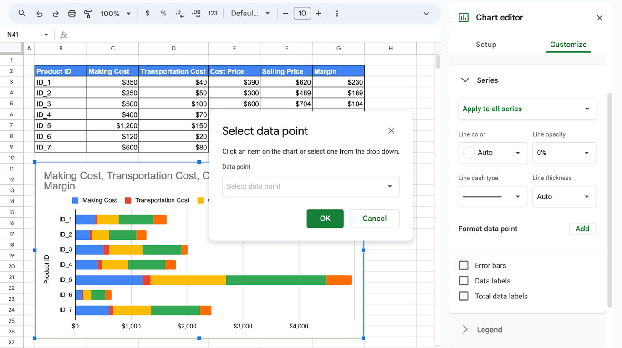Increase font size with plus icon

(318, 14)
